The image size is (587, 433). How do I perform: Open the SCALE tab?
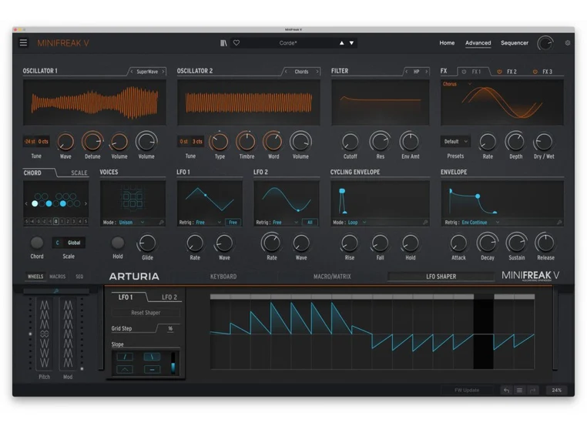tap(79, 173)
